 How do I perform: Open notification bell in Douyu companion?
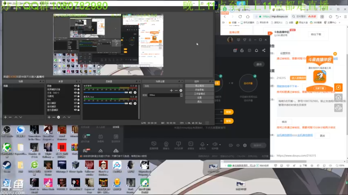(x=256, y=50)
